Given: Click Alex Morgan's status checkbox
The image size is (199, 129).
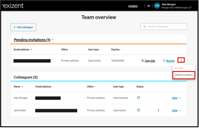Looking at the screenshot, I should tap(139, 97).
